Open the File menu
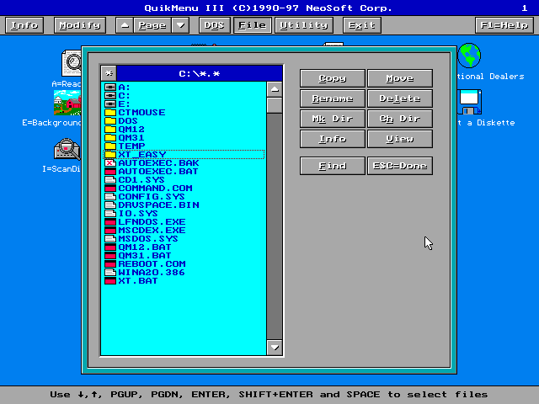This screenshot has width=539, height=404. (253, 25)
